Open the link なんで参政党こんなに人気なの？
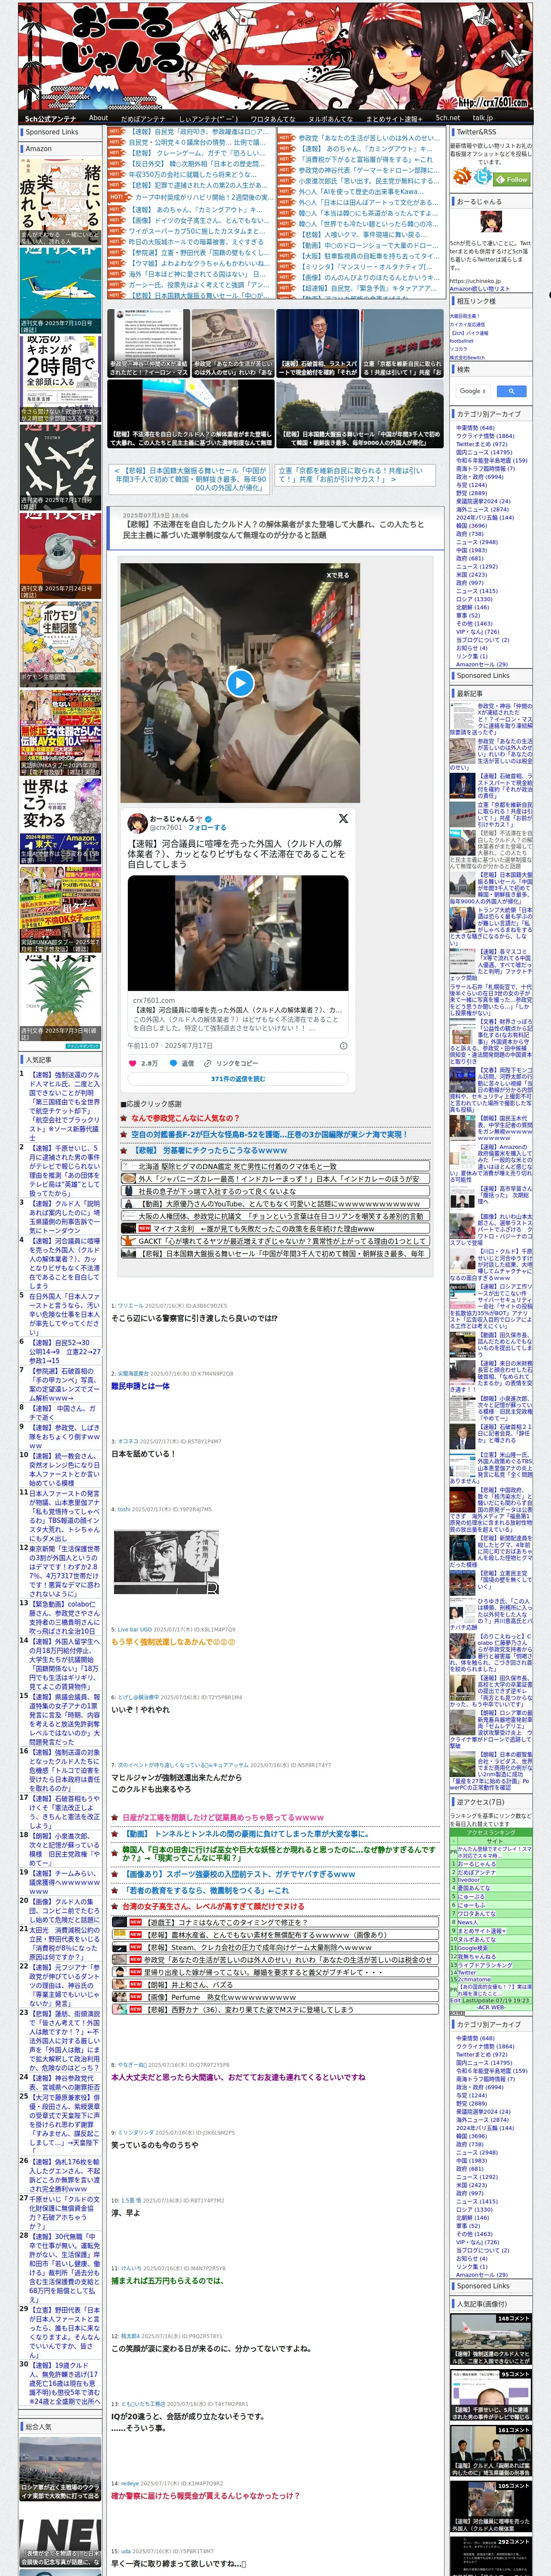This screenshot has width=551, height=2576. click(x=185, y=1118)
